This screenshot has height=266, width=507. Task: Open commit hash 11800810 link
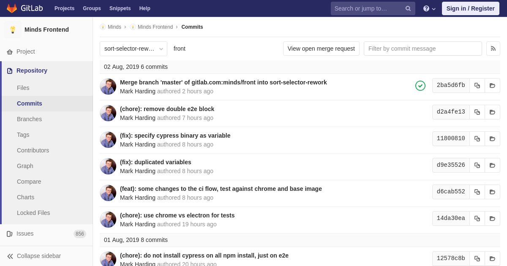[451, 138]
